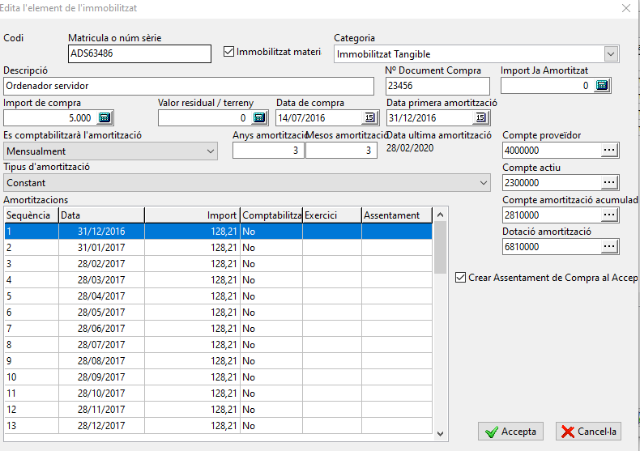Screen dimensions: 640x451
Task: Open calendar picker for Data de compra
Action: (x=369, y=118)
